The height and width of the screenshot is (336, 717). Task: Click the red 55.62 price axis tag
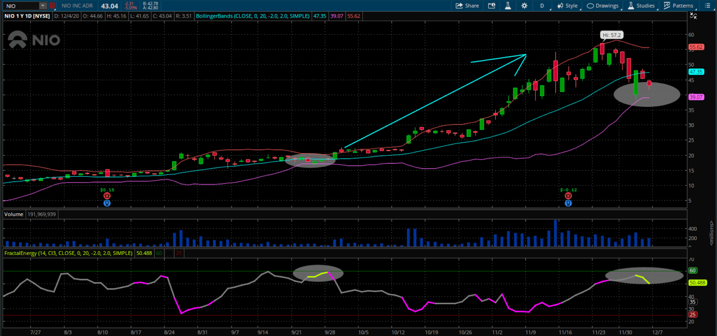pyautogui.click(x=696, y=47)
